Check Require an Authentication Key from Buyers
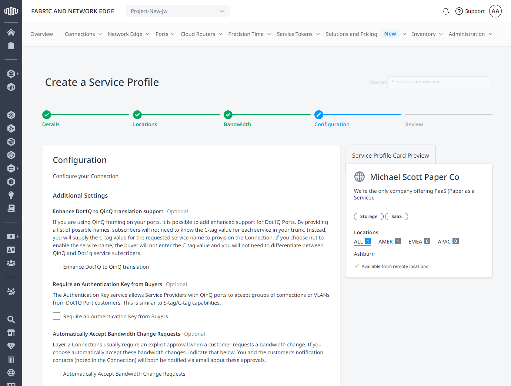The width and height of the screenshot is (511, 386). coord(57,316)
